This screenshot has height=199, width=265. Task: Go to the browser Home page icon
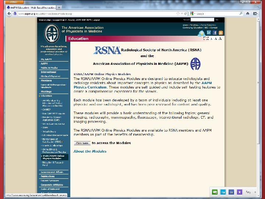click(x=248, y=14)
